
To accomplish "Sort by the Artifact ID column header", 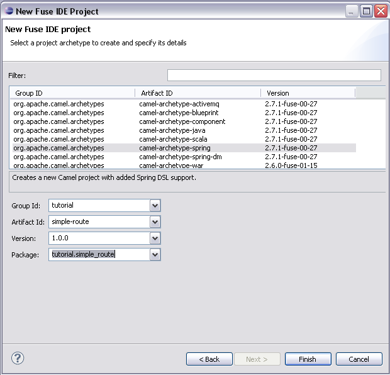I will coord(198,93).
